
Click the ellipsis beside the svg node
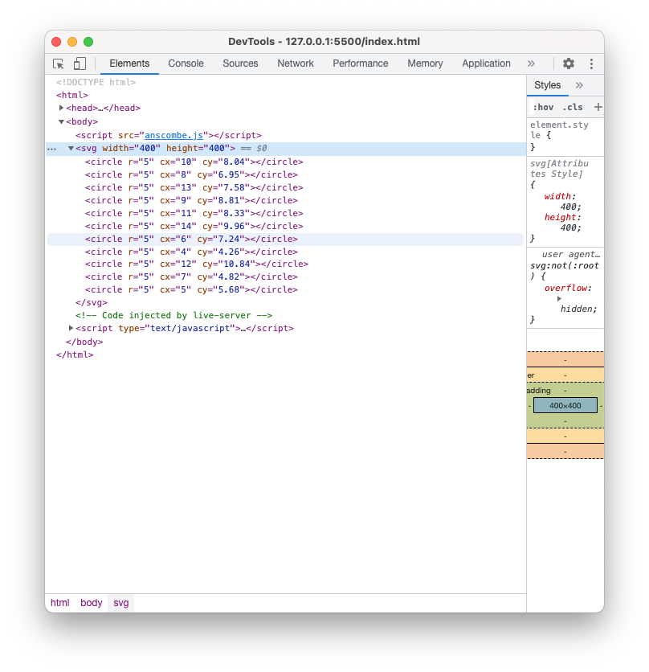[52, 149]
